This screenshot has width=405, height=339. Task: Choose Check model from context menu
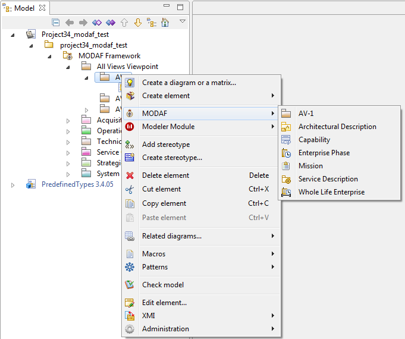coord(202,285)
